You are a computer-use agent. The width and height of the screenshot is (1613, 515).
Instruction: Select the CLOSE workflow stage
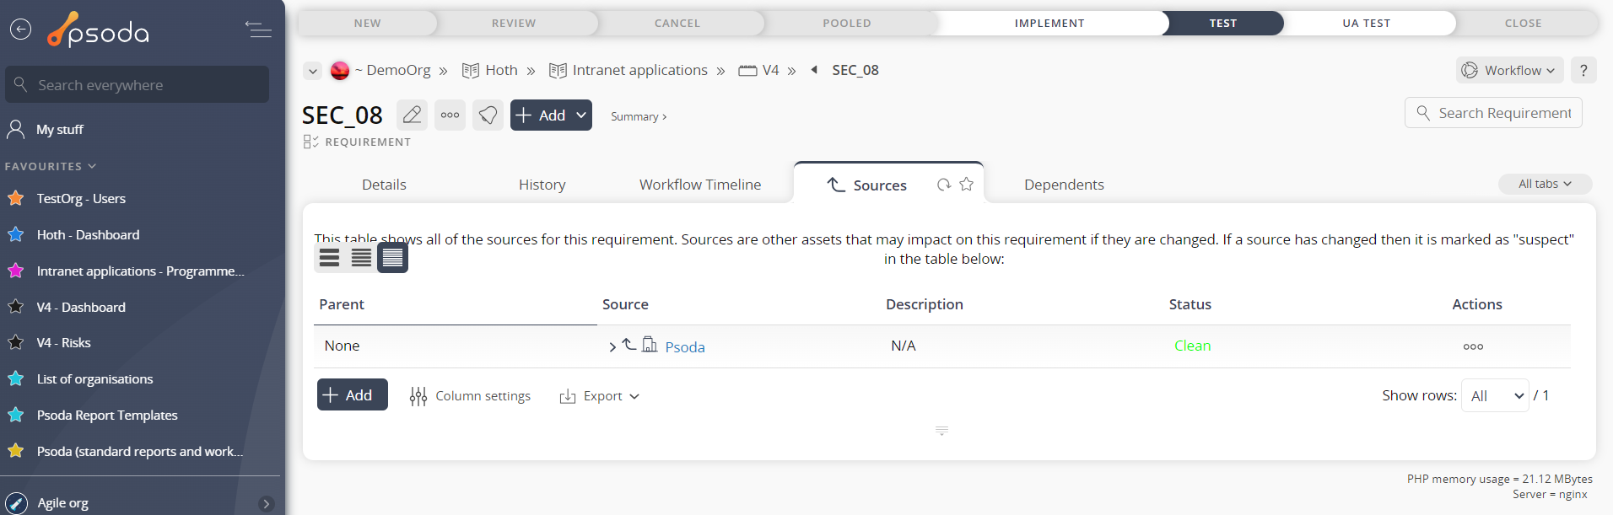[1524, 23]
